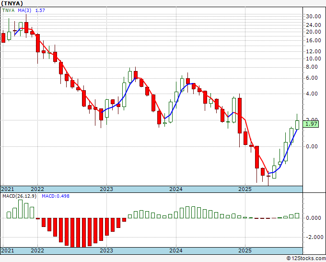Click 2022 on the price chart time axis

[37, 189]
